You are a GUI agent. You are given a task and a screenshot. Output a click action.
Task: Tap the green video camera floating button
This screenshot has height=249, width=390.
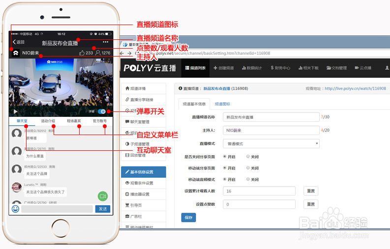103,196
